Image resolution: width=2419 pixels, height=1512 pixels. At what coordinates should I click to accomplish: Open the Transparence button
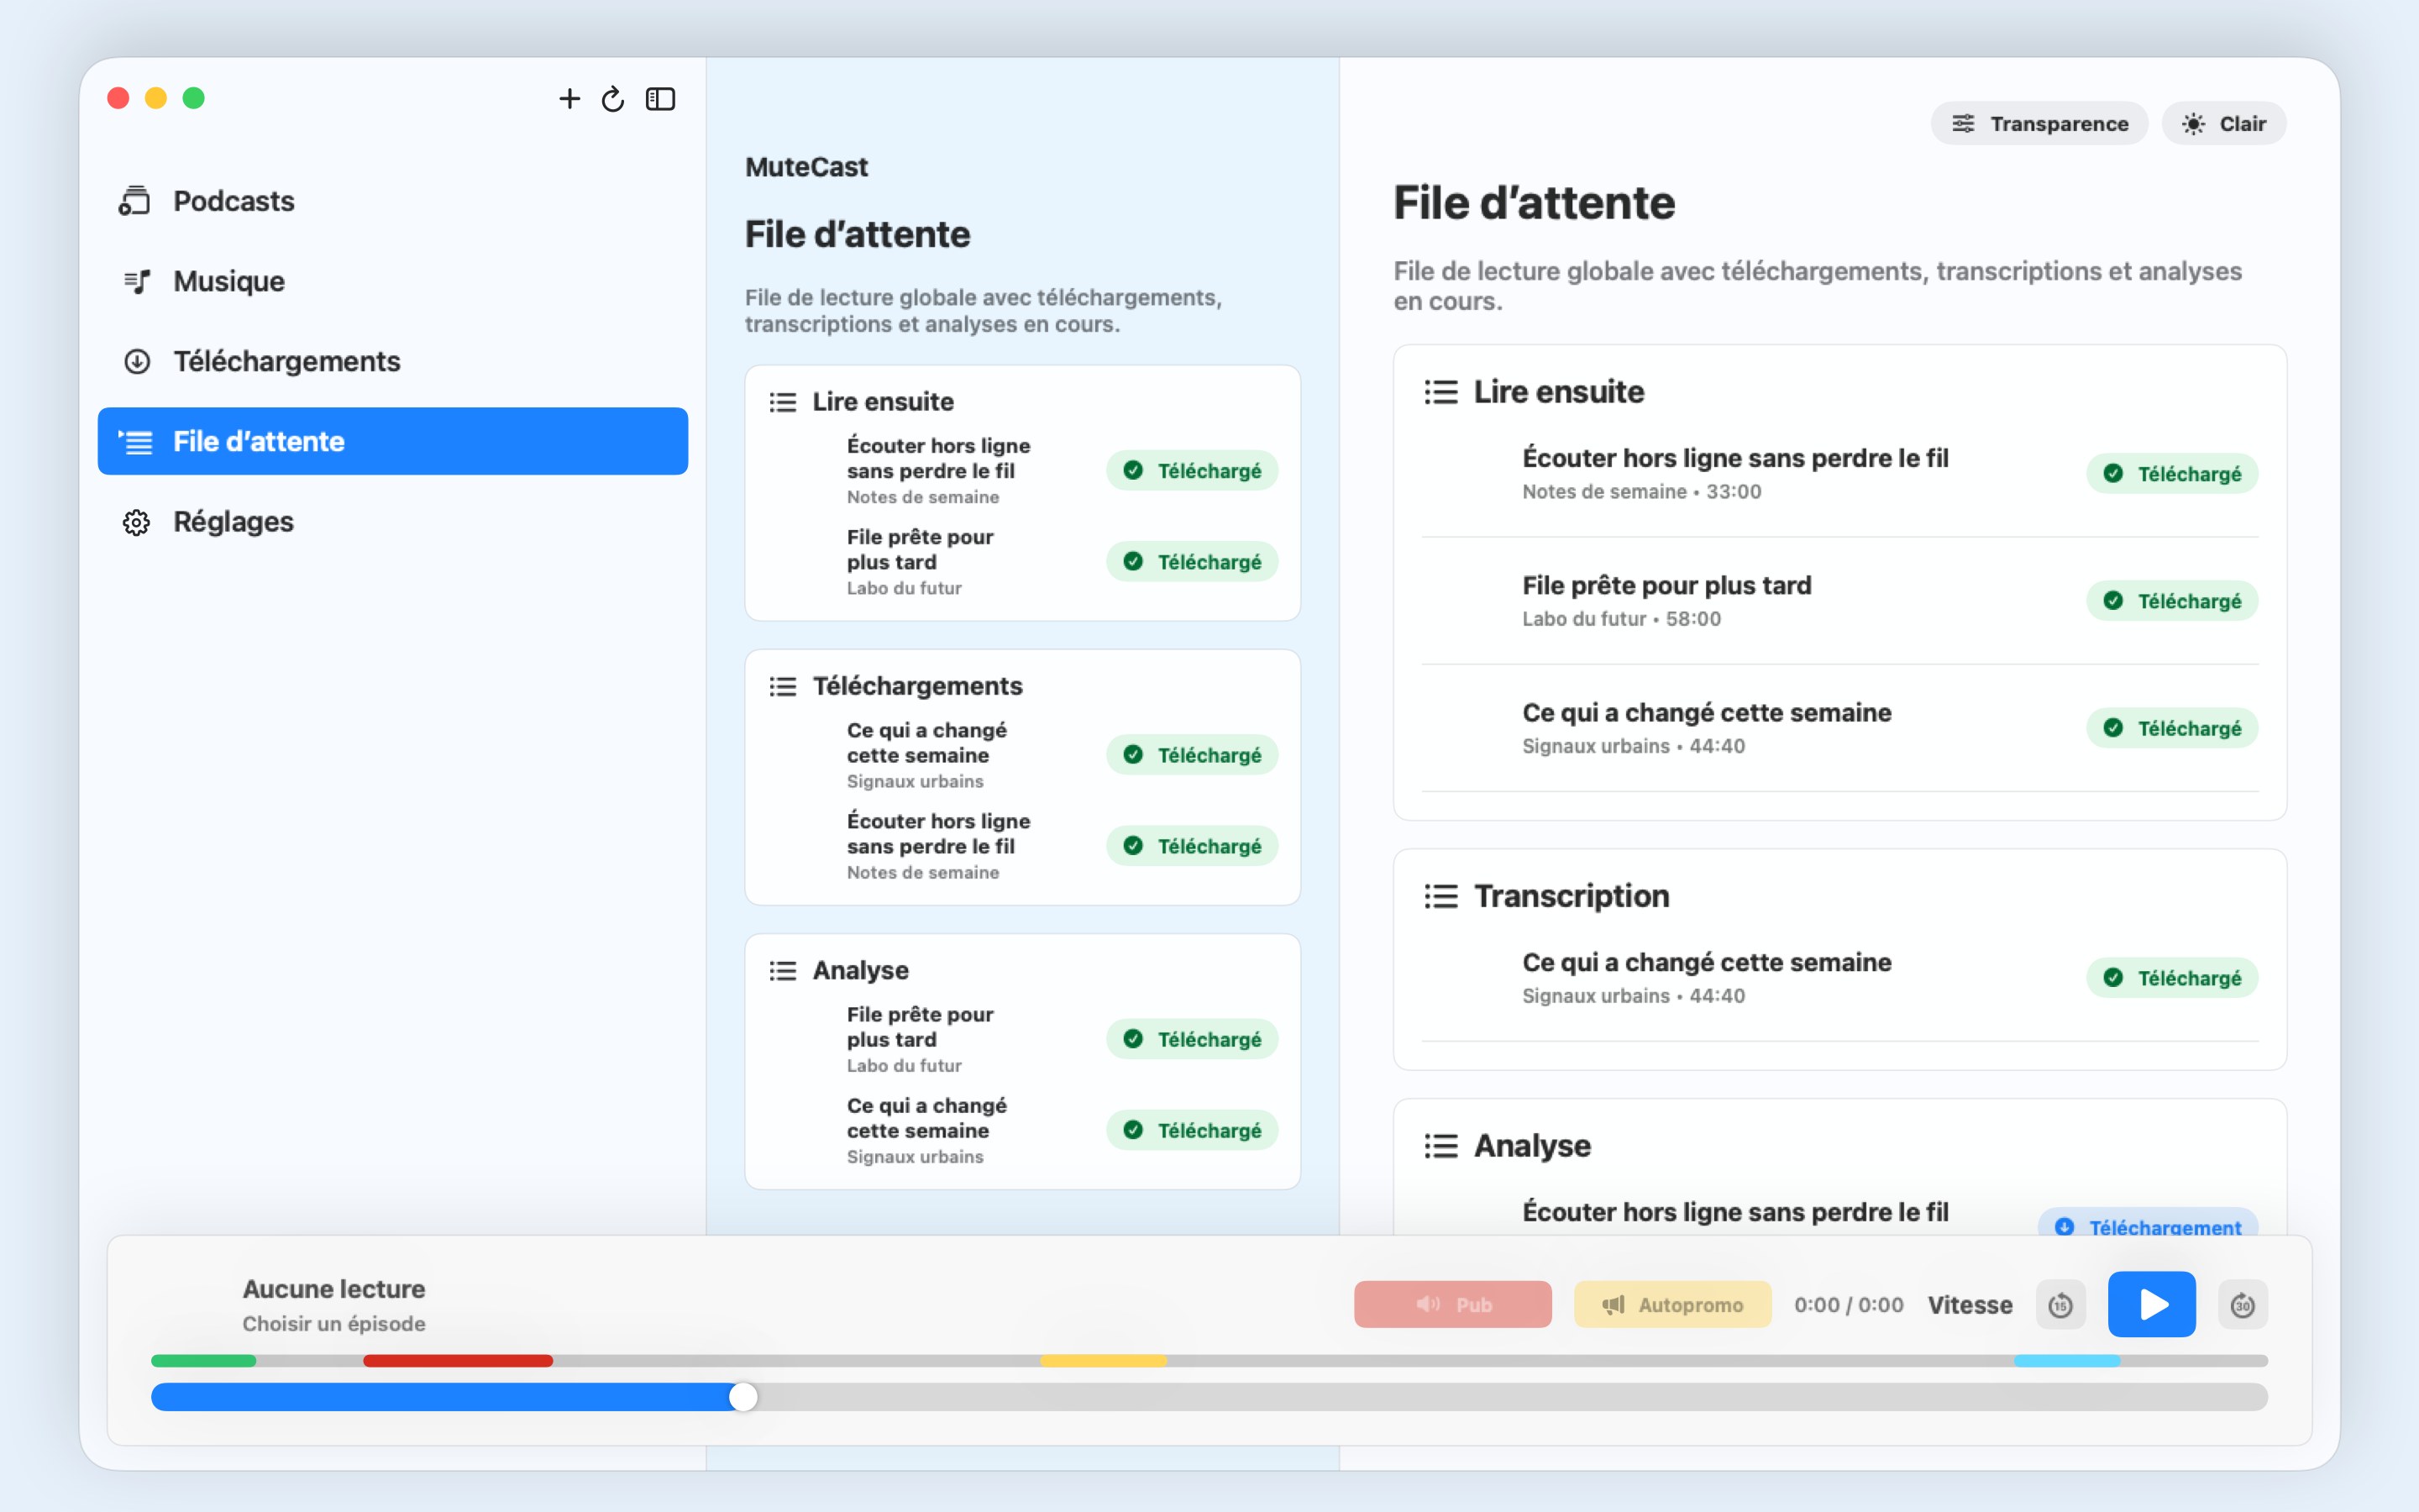[x=2039, y=123]
